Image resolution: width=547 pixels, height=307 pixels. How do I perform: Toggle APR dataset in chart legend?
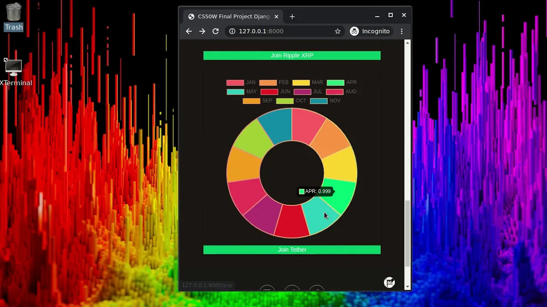[x=341, y=82]
